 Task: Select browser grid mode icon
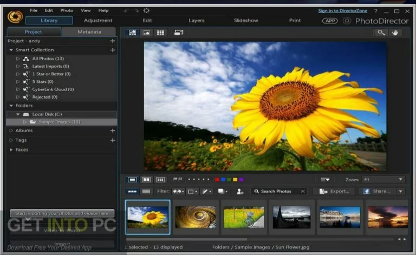click(160, 32)
